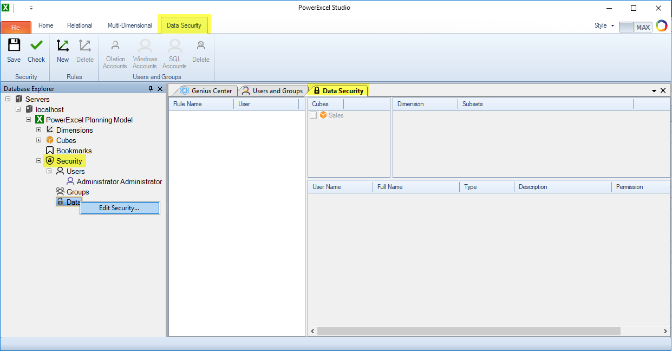Screen dimensions: 672x351
Task: Click the Security lock icon in tree
Action: click(x=50, y=161)
